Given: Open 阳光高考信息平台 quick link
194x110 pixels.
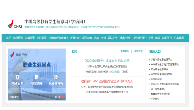Looking at the screenshot, I should 159,70.
